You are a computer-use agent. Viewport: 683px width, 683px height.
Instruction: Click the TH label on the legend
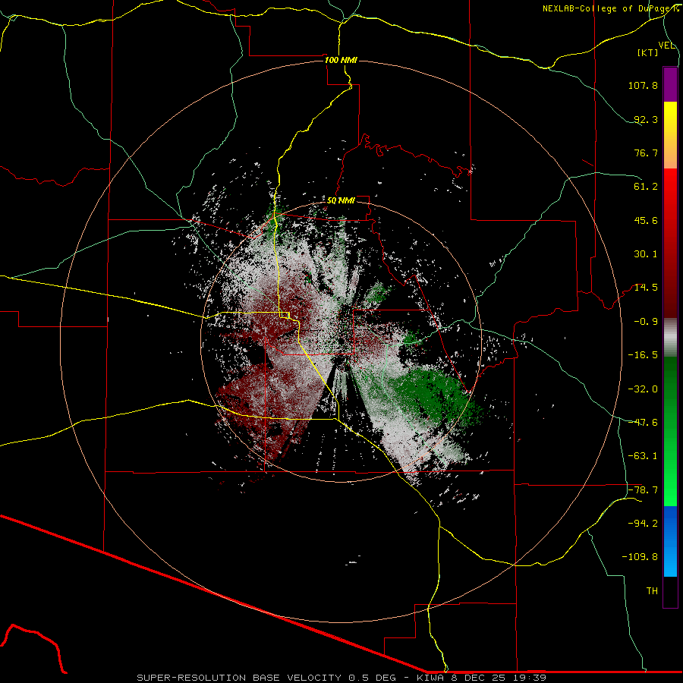[652, 591]
